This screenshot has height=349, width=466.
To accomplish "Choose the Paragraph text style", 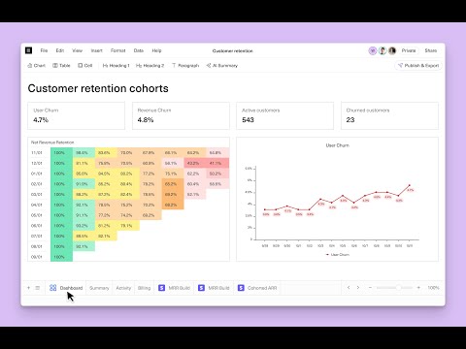I will [x=185, y=66].
